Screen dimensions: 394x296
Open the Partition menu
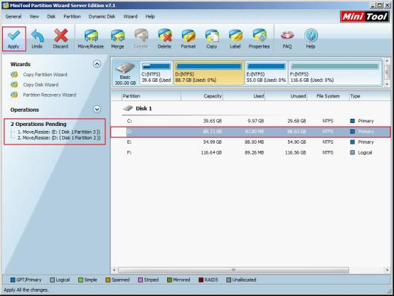coord(72,16)
